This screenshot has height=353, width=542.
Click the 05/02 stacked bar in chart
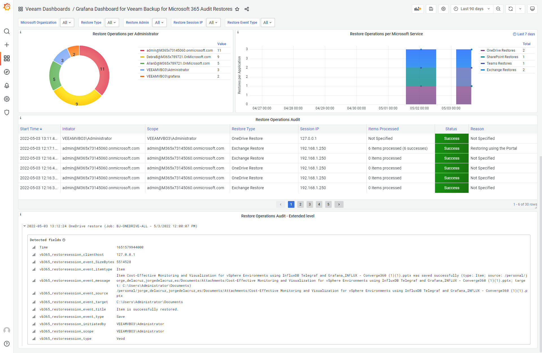421,77
